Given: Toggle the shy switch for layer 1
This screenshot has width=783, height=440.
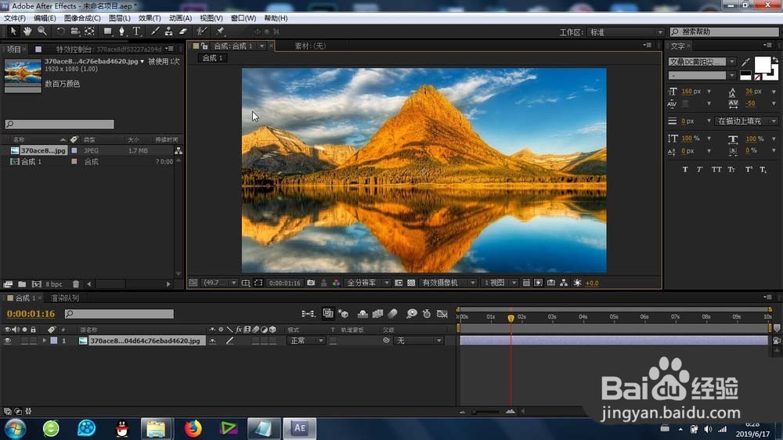Looking at the screenshot, I should (213, 341).
